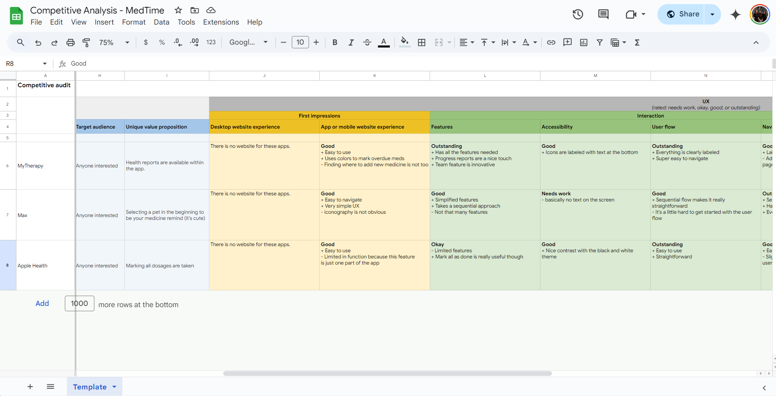Viewport: 776px width, 396px height.
Task: Open the Extensions menu
Action: click(221, 22)
